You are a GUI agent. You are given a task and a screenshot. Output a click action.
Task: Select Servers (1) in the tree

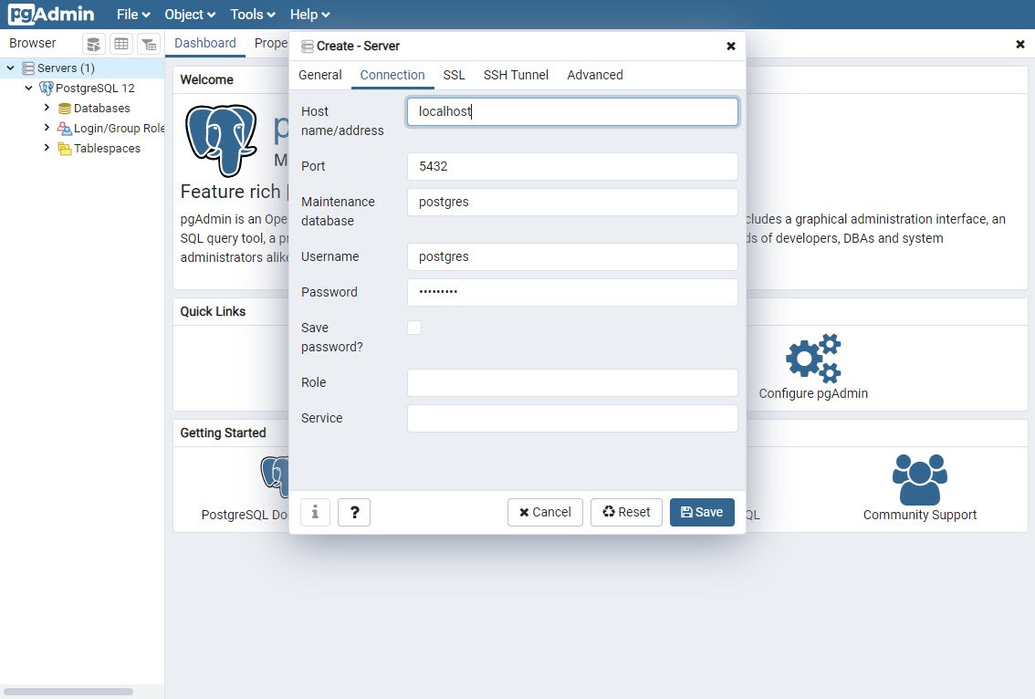tap(66, 68)
